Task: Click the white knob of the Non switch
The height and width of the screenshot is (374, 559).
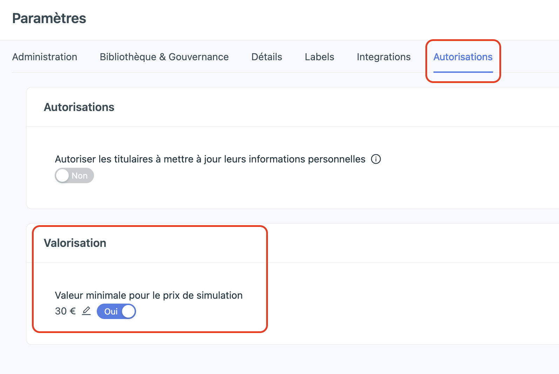Action: point(62,175)
